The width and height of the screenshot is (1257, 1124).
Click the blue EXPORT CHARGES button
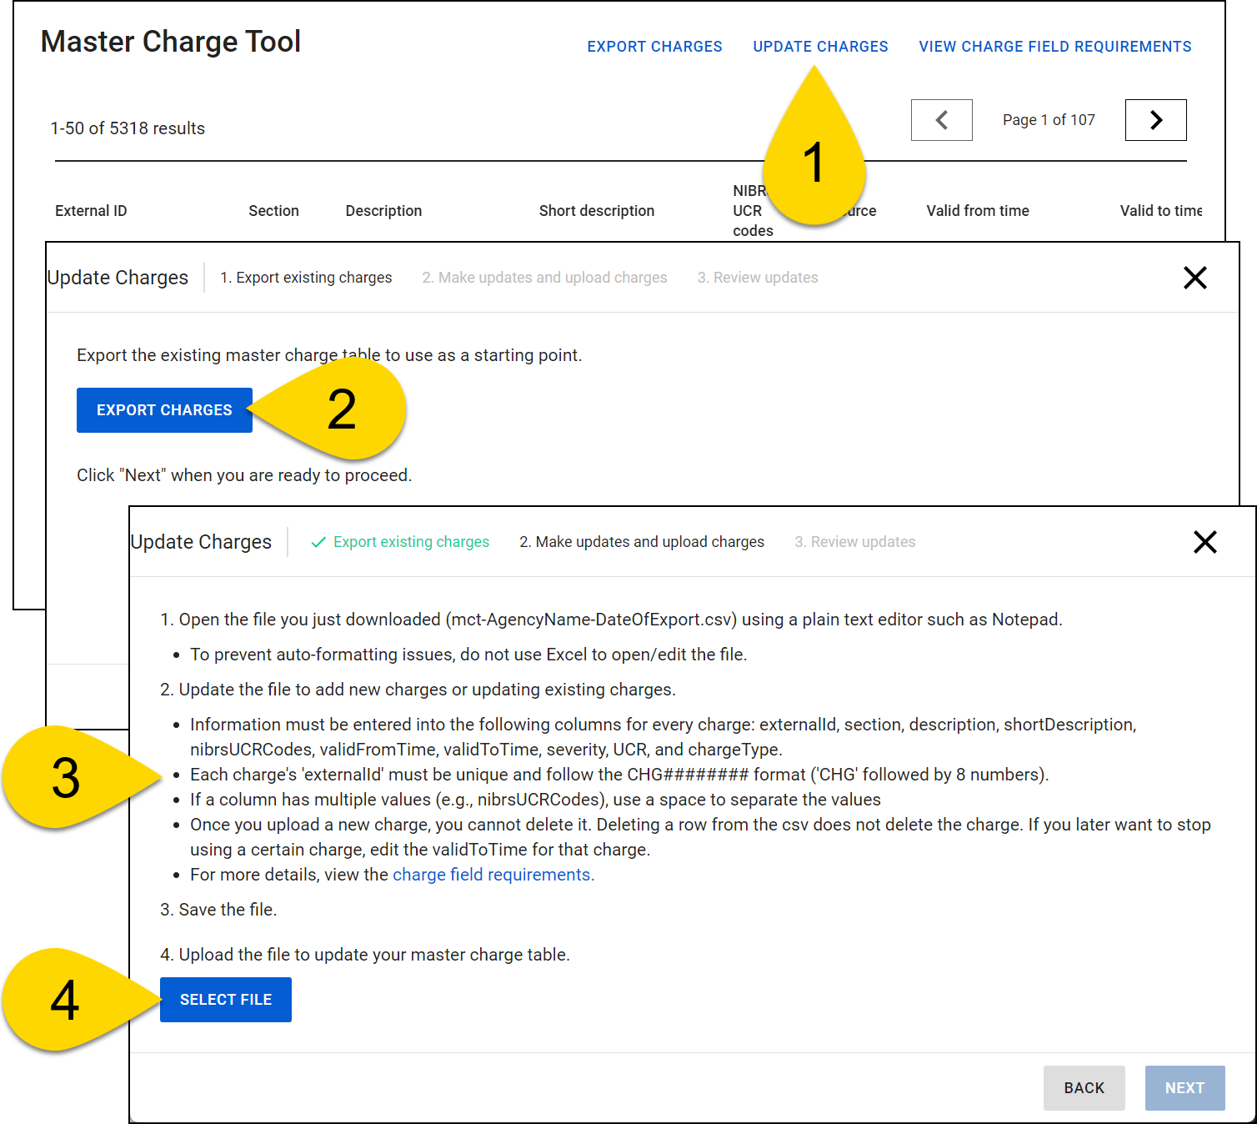164,409
